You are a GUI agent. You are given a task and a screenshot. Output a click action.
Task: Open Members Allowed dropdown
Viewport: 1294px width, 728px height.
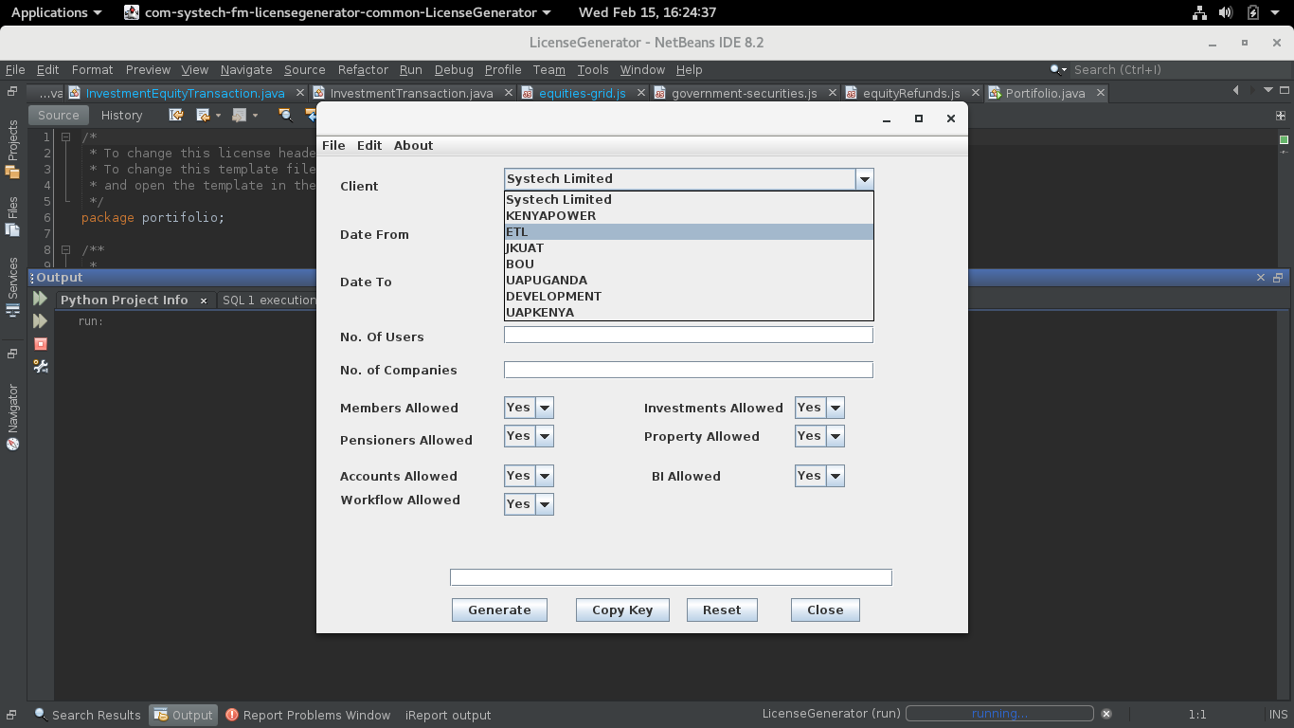(545, 408)
